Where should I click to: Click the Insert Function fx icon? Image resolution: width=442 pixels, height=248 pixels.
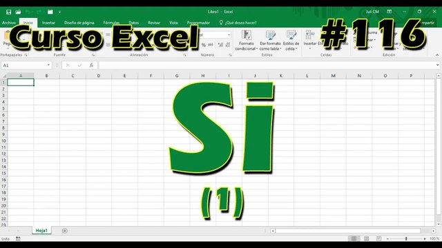91,65
